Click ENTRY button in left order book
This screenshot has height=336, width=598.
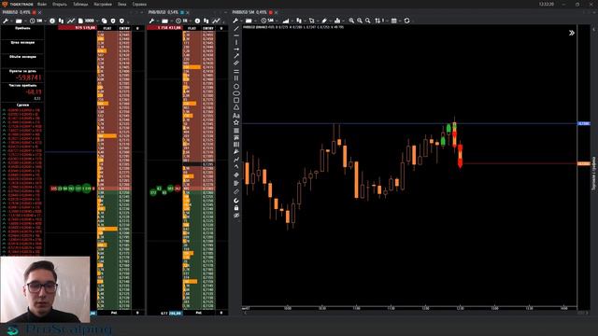tap(124, 29)
